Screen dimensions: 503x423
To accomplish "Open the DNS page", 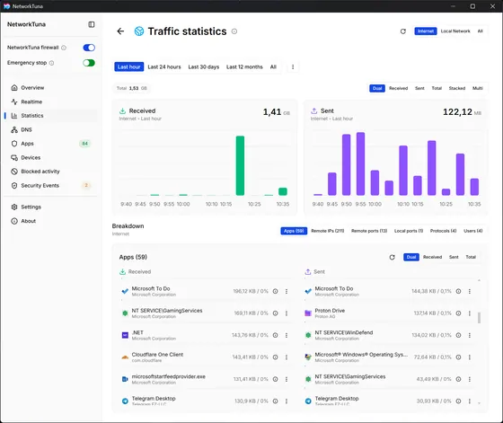I will (51, 129).
